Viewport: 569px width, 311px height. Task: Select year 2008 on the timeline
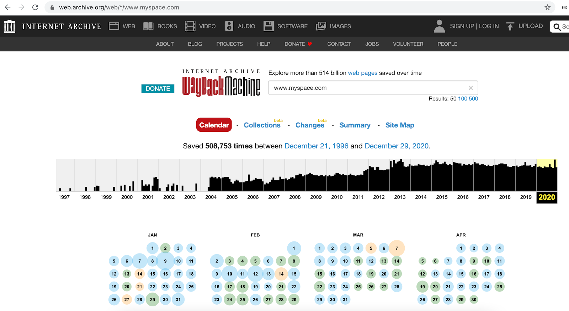click(295, 197)
